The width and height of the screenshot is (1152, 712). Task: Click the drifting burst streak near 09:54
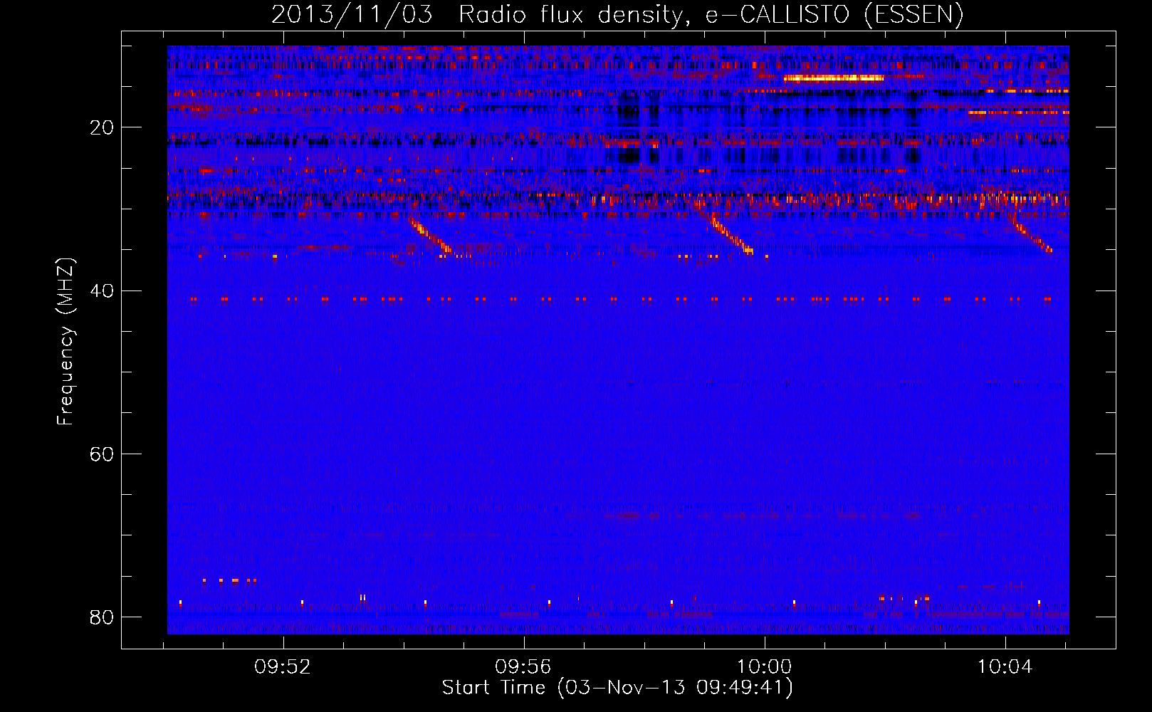pyautogui.click(x=430, y=236)
